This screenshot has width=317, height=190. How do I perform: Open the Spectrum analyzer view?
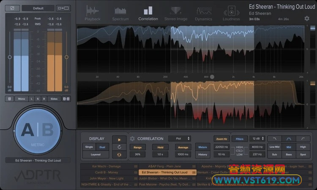coord(120,14)
